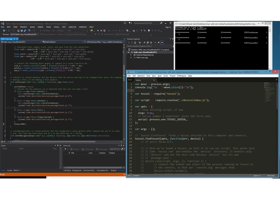Viewport: 280px width, 199px height.
Task: Switch to the Output tab
Action: [x=113, y=170]
